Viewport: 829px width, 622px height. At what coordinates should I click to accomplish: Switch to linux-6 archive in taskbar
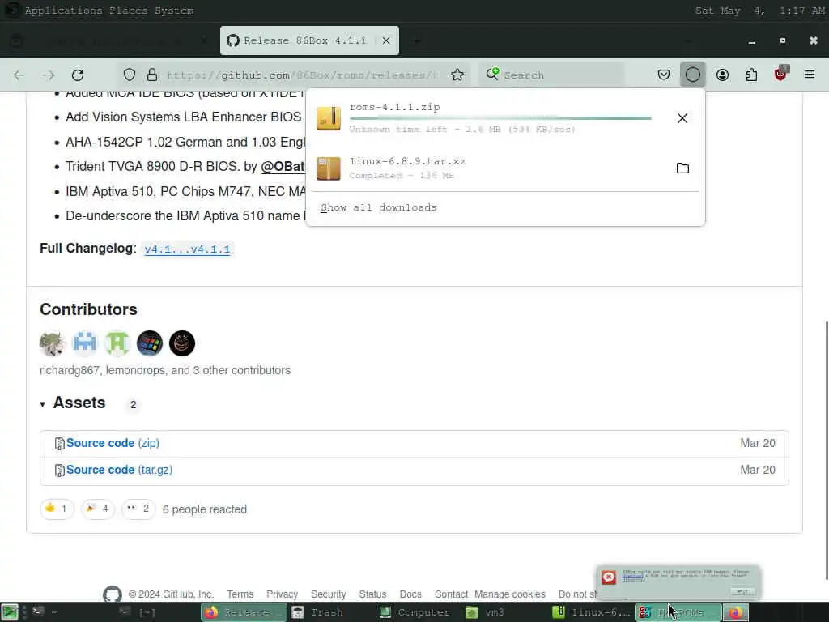coord(590,612)
